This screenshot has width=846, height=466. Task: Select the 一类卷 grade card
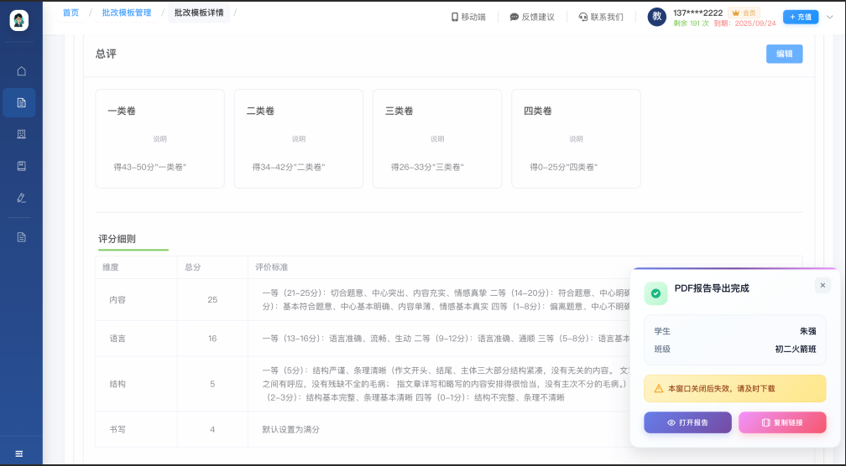coord(159,138)
